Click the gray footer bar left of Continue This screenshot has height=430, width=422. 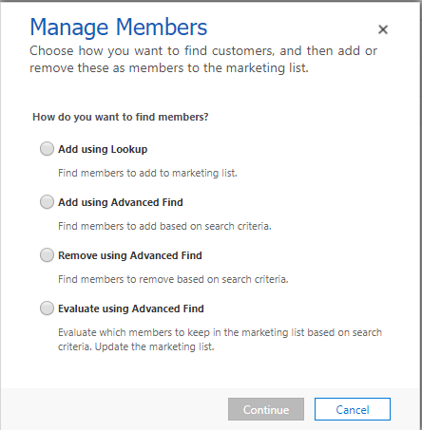114,409
